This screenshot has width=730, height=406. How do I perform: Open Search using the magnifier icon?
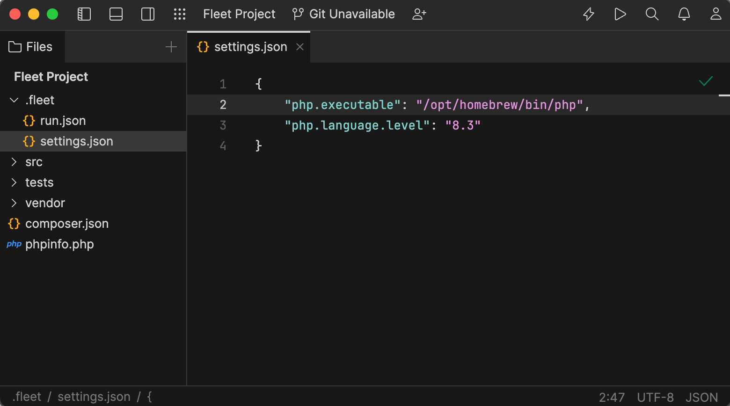652,14
